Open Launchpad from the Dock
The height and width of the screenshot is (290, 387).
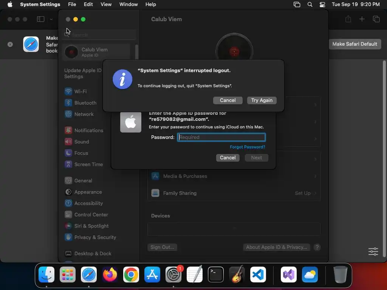coord(68,274)
